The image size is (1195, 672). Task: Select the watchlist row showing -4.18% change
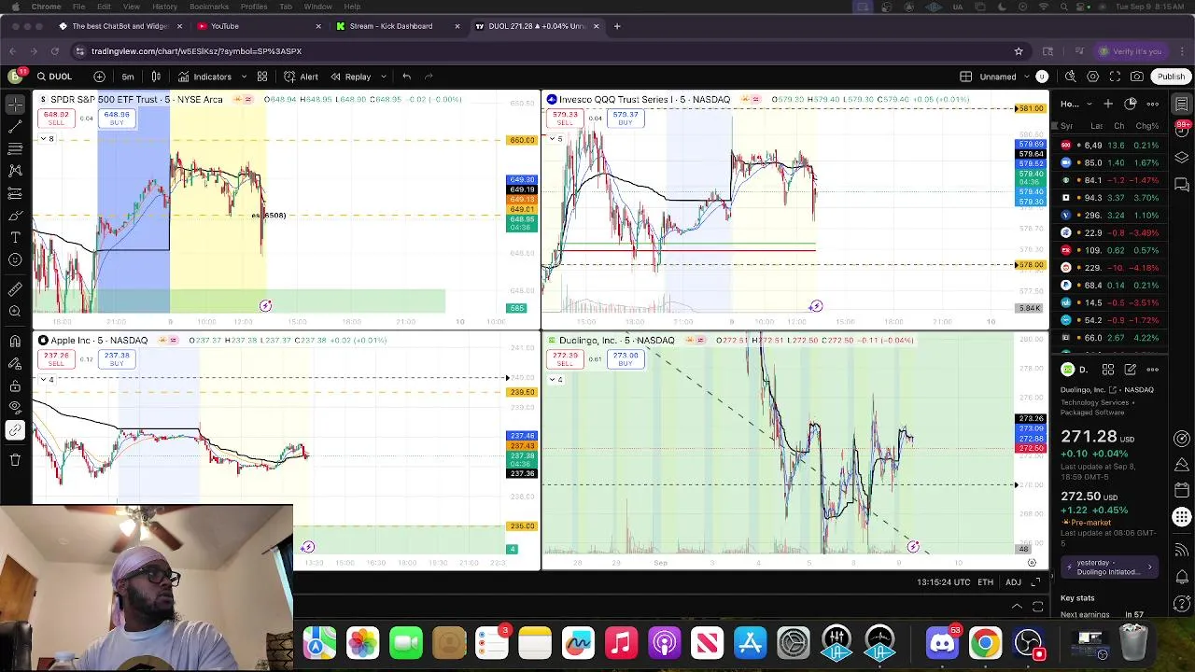click(x=1110, y=268)
